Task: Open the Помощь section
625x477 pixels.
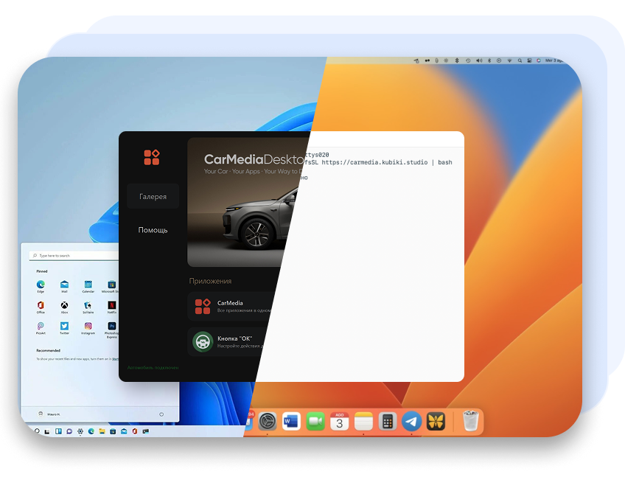Action: tap(153, 230)
